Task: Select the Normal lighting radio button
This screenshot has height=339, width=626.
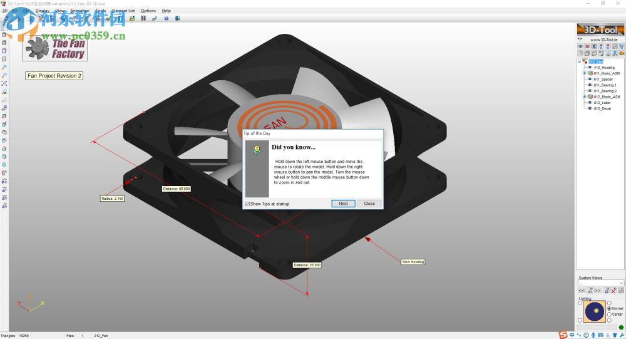Action: (609, 309)
